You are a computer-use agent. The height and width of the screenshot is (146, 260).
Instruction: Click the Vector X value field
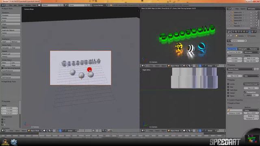click(x=10, y=108)
